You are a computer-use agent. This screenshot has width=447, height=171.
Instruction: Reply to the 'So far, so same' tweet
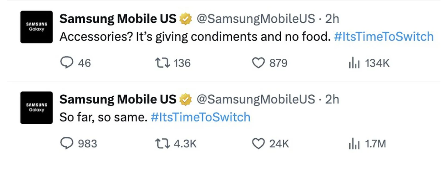tap(66, 144)
